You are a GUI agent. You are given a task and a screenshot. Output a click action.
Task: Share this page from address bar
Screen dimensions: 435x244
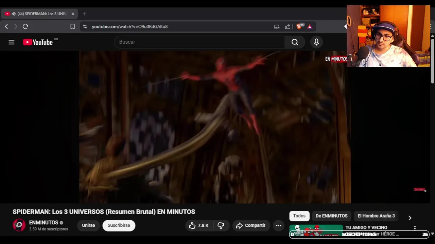[288, 26]
